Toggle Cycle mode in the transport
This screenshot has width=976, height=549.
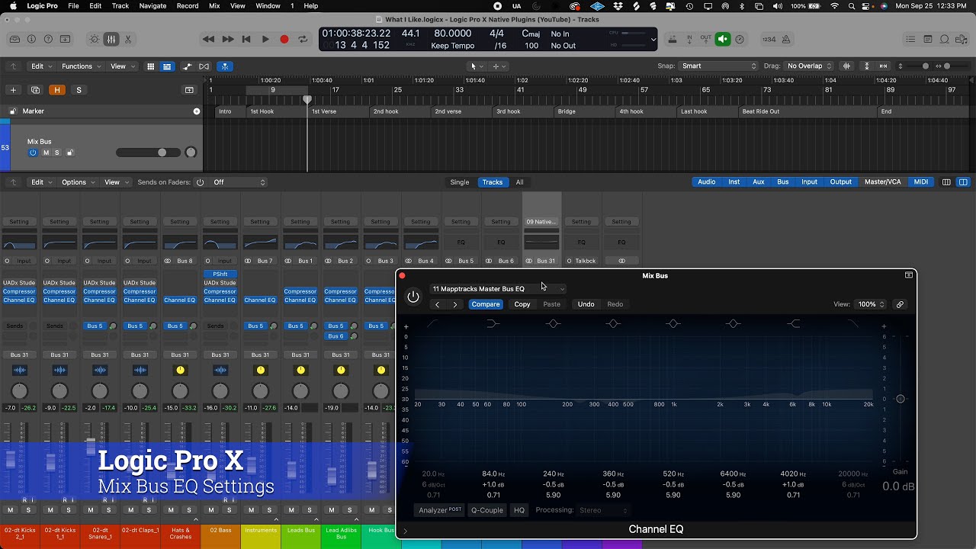tap(303, 39)
